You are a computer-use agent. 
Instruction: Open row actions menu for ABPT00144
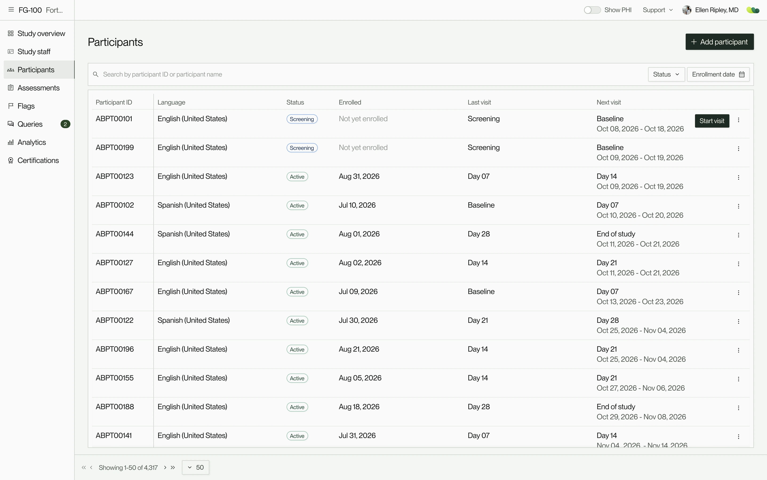(x=738, y=235)
